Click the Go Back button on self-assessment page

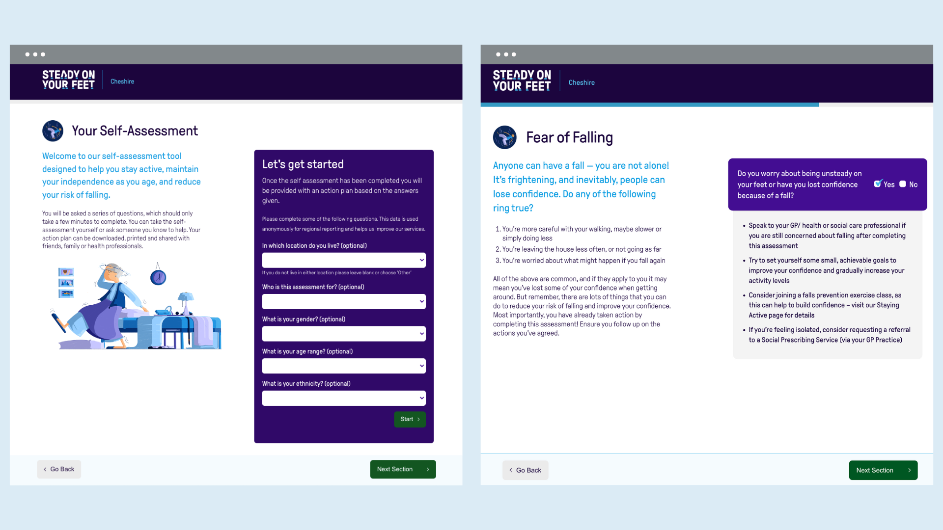[x=59, y=469]
